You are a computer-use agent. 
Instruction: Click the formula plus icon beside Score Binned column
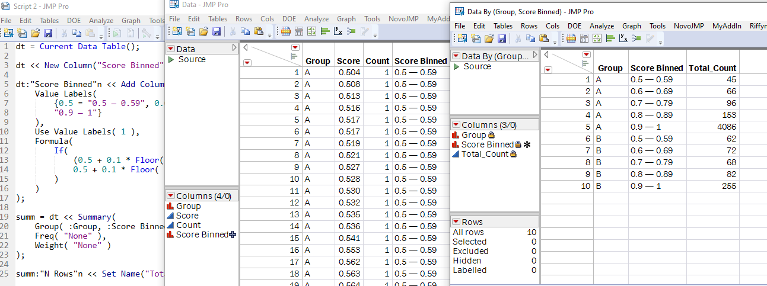233,234
